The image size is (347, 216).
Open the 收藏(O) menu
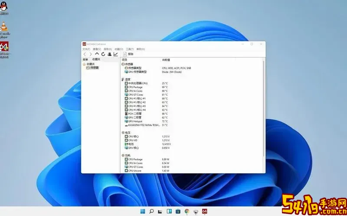click(119, 49)
